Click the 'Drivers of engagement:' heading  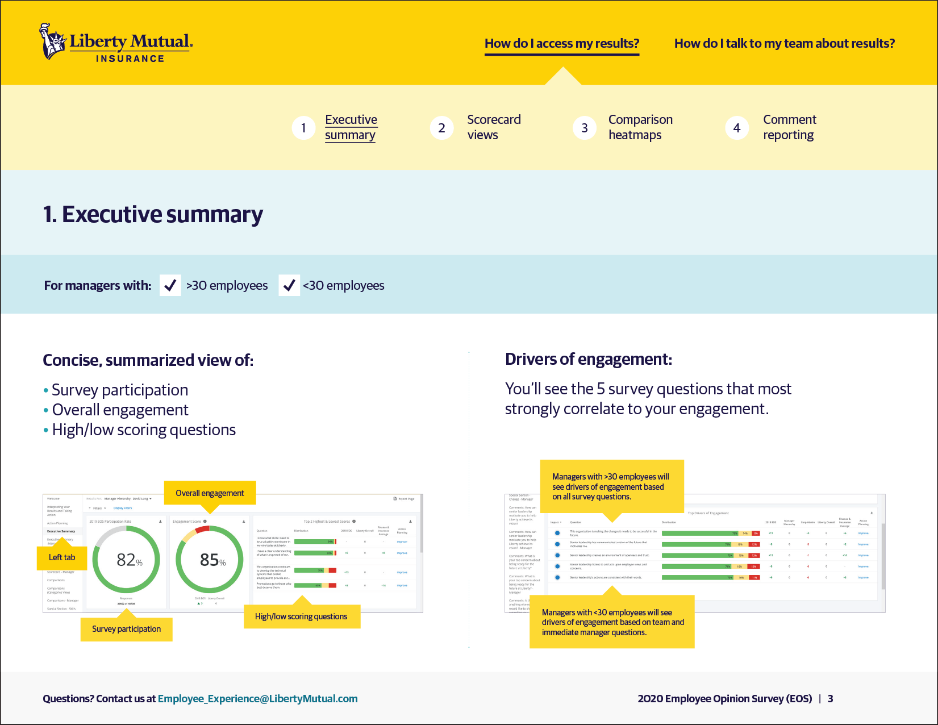click(589, 359)
